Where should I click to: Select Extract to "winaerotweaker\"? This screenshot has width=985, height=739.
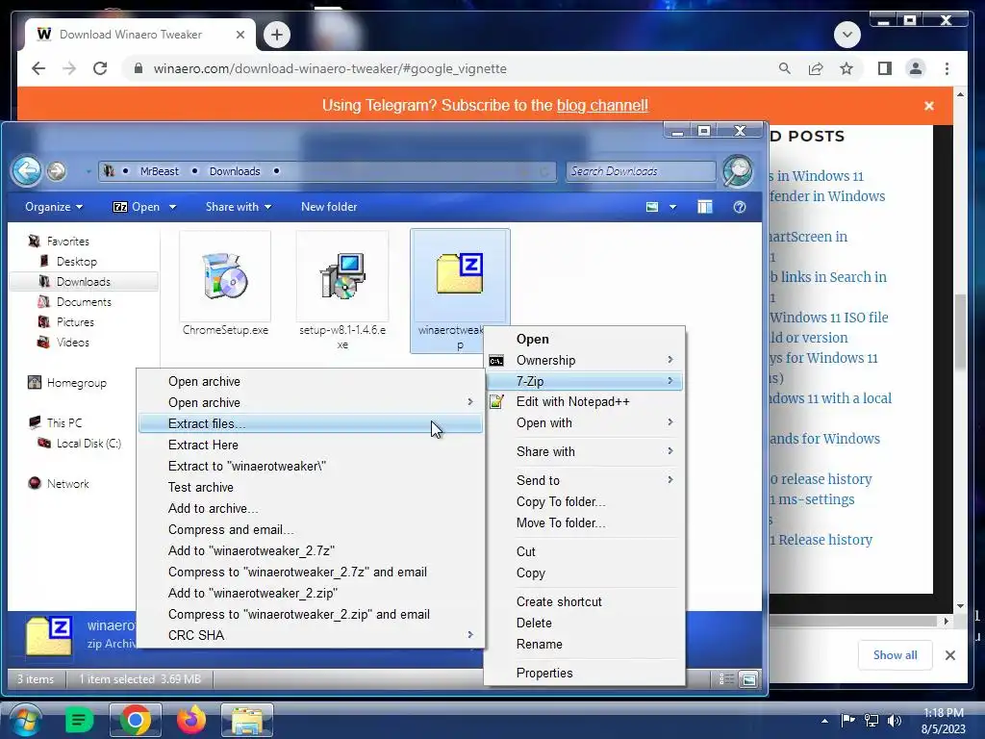pyautogui.click(x=311, y=467)
